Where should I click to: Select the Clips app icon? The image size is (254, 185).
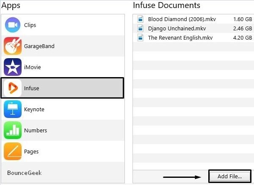tap(13, 25)
